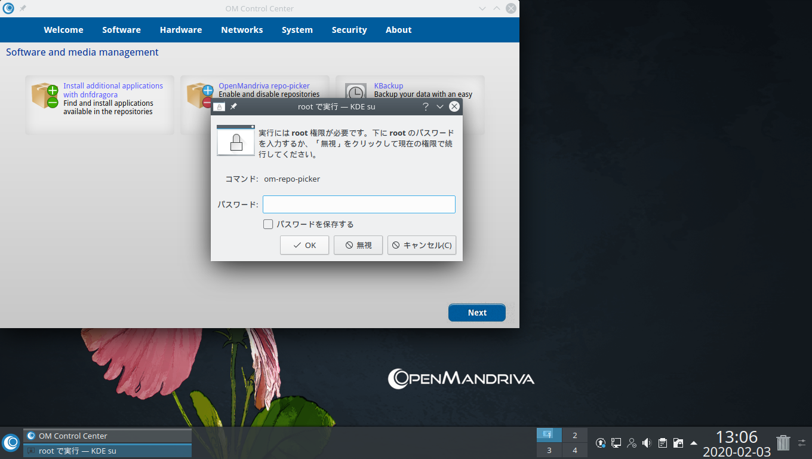Click the software updates tray icon
The image size is (812, 459).
[x=601, y=443]
